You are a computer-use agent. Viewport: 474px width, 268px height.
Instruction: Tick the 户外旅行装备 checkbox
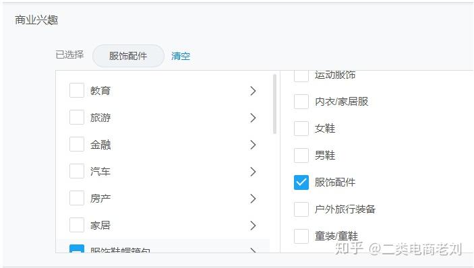point(301,209)
